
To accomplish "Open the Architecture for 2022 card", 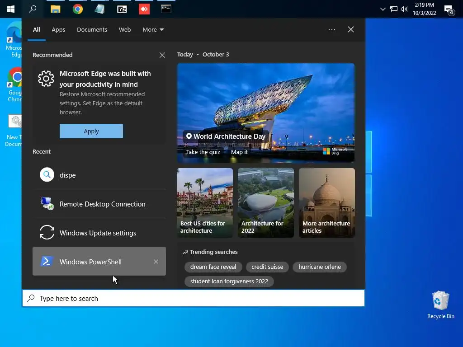I will click(266, 203).
